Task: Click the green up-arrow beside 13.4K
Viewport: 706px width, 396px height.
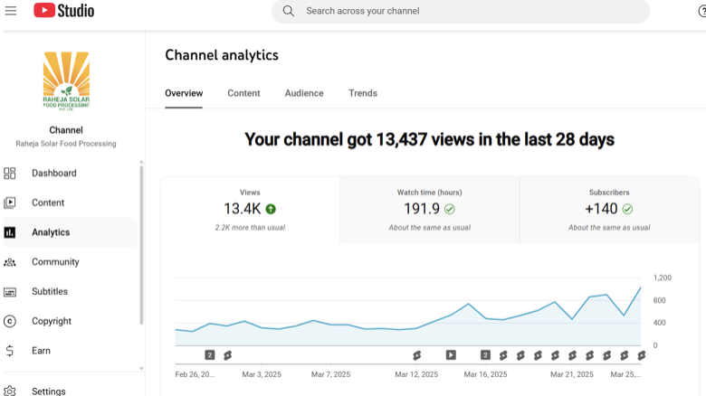Action: pos(271,209)
